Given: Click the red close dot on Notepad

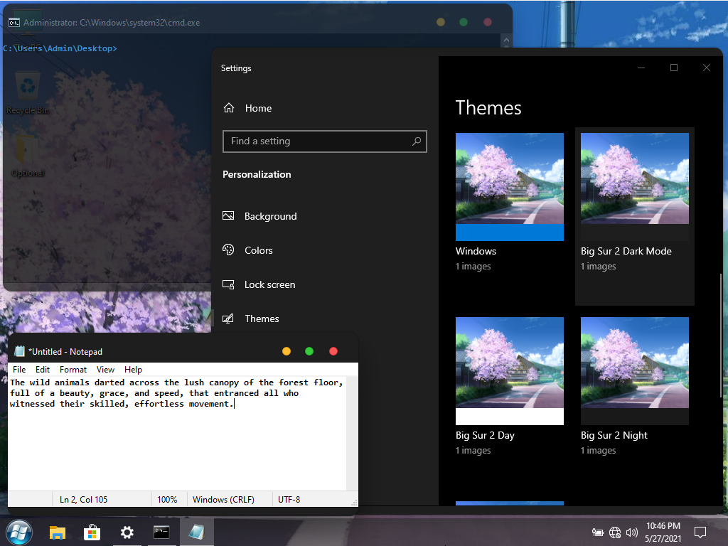Looking at the screenshot, I should pyautogui.click(x=333, y=351).
